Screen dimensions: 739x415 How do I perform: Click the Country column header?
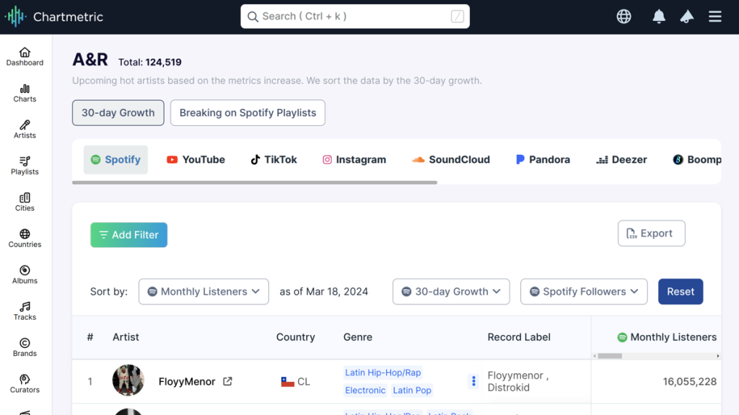tap(295, 337)
